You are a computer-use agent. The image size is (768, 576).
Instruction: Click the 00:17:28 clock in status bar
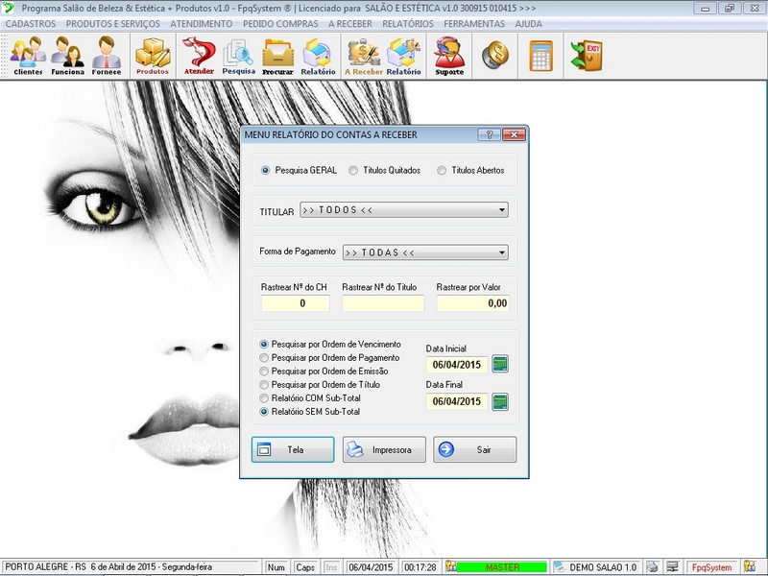pyautogui.click(x=420, y=567)
